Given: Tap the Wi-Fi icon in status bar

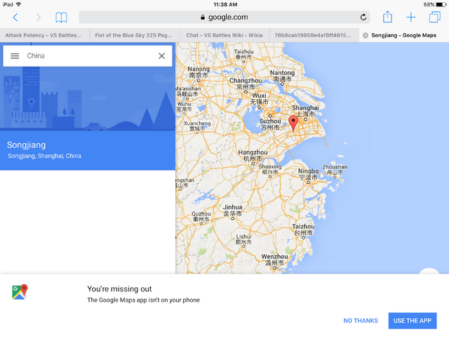Looking at the screenshot, I should pos(19,4).
